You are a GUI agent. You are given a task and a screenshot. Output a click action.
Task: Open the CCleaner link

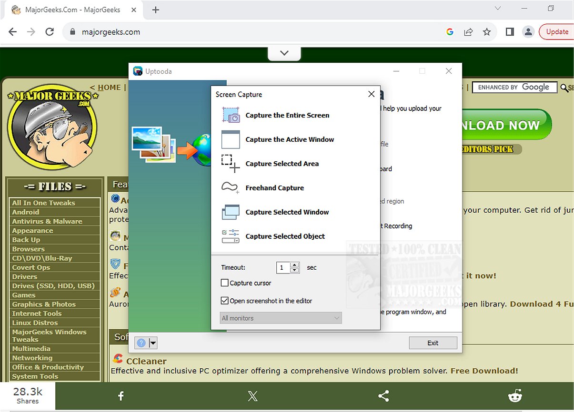[146, 361]
